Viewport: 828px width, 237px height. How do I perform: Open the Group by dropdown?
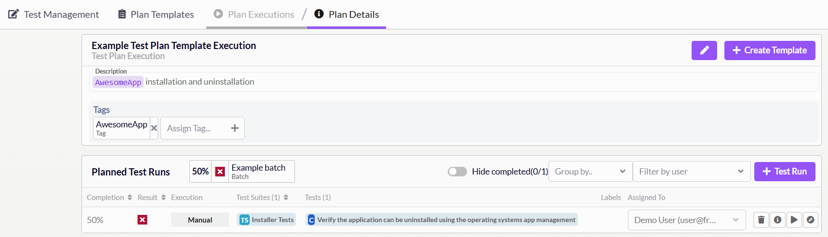click(590, 172)
